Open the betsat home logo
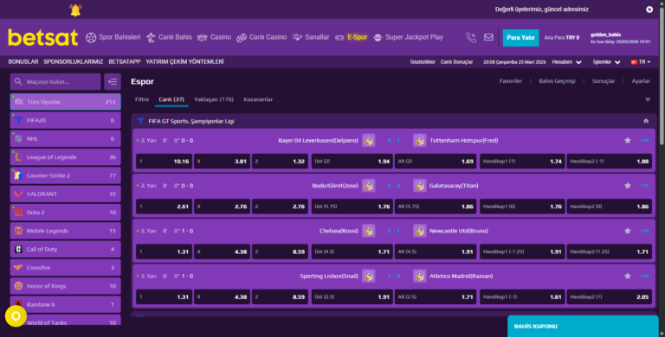665x337 pixels. [42, 37]
